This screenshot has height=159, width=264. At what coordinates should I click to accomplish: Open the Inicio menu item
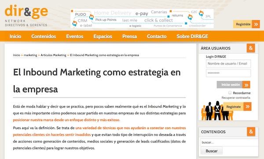(x=15, y=36)
